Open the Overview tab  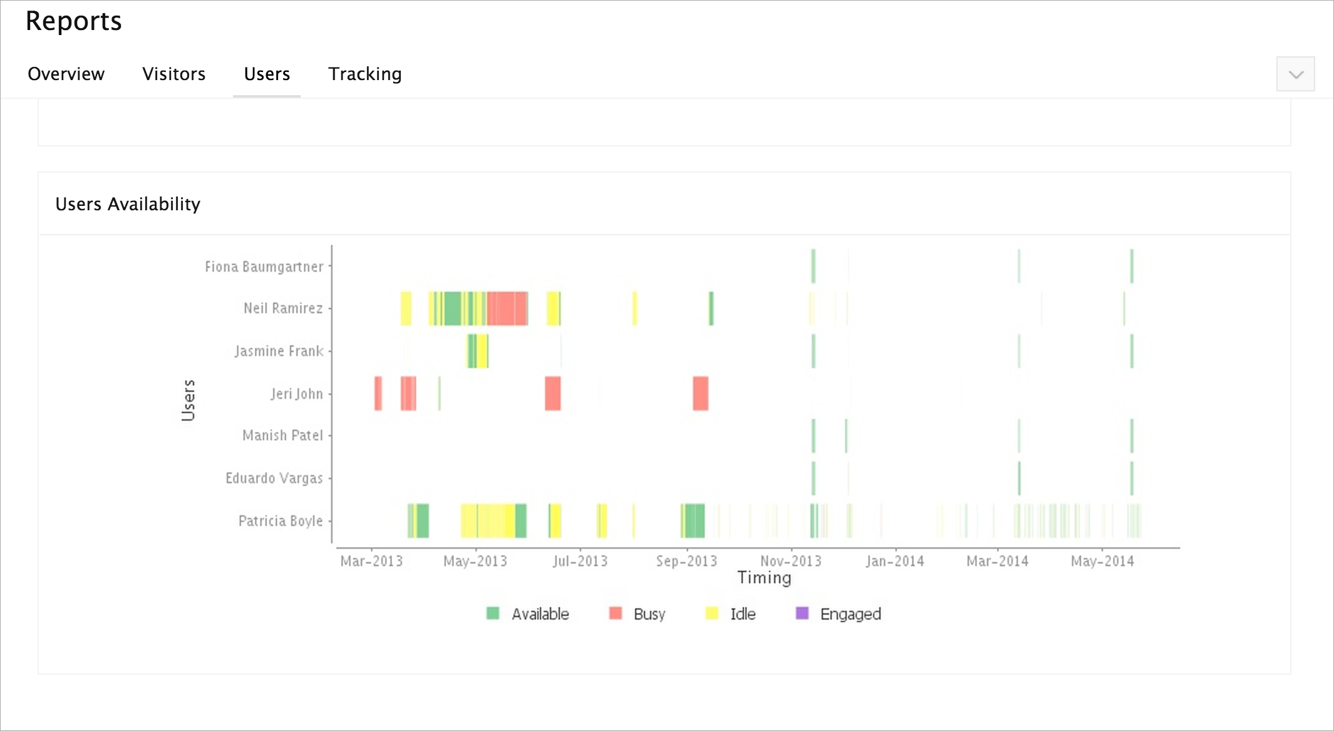[66, 74]
